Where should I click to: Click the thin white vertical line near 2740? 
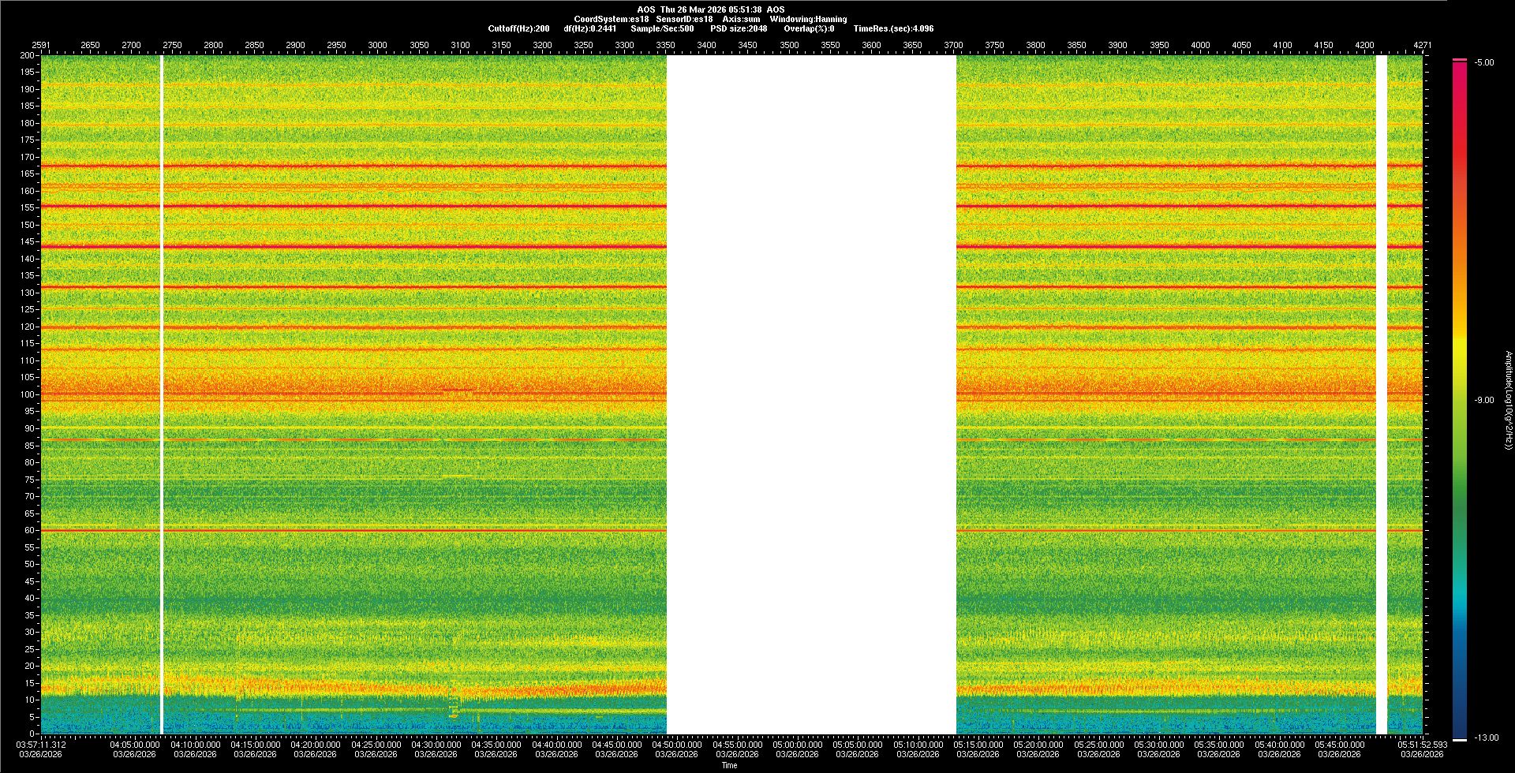162,394
